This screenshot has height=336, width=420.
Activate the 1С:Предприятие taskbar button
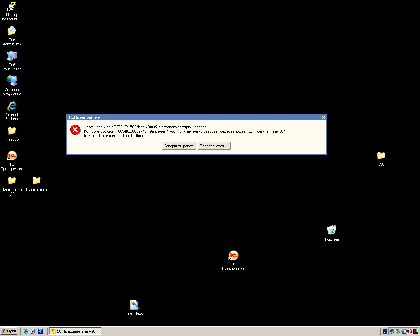75,331
